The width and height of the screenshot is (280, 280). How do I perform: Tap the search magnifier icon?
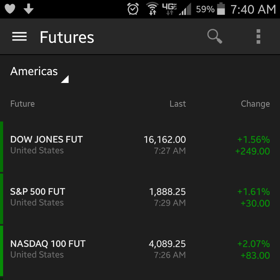coord(215,36)
